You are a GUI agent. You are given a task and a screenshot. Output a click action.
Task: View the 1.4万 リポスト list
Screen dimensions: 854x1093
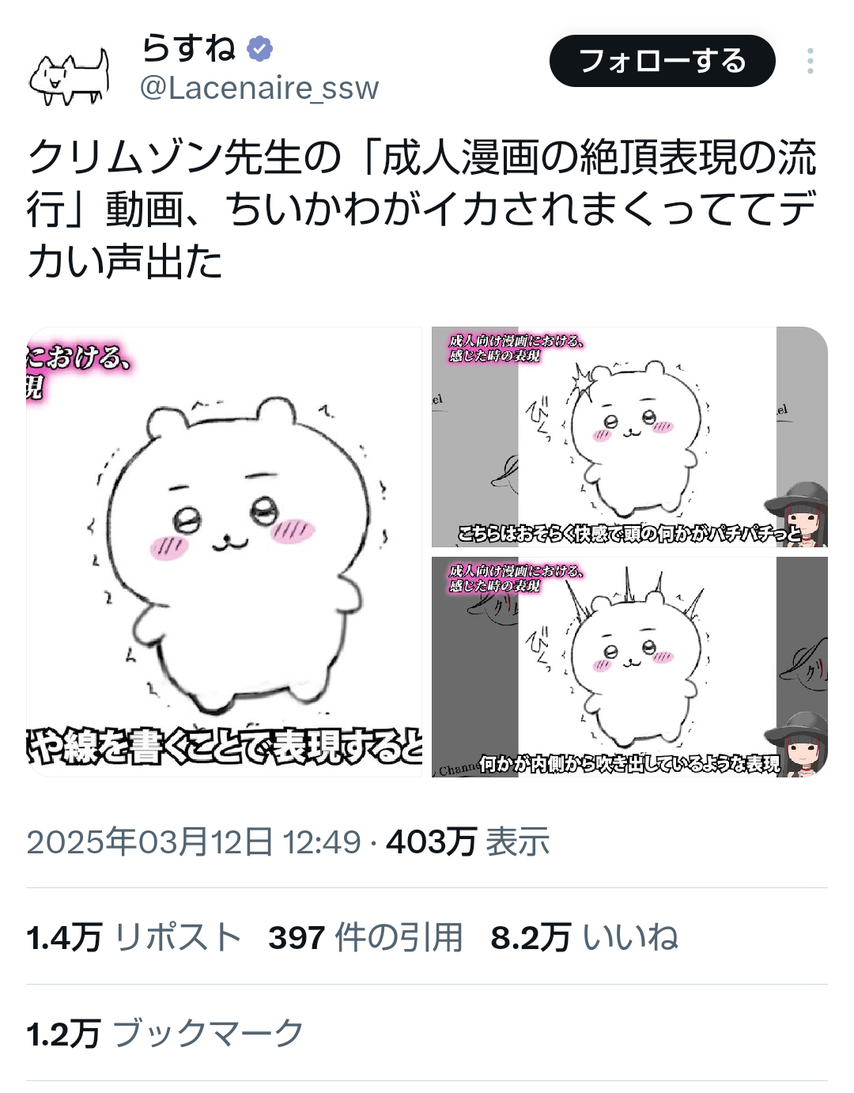point(134,937)
